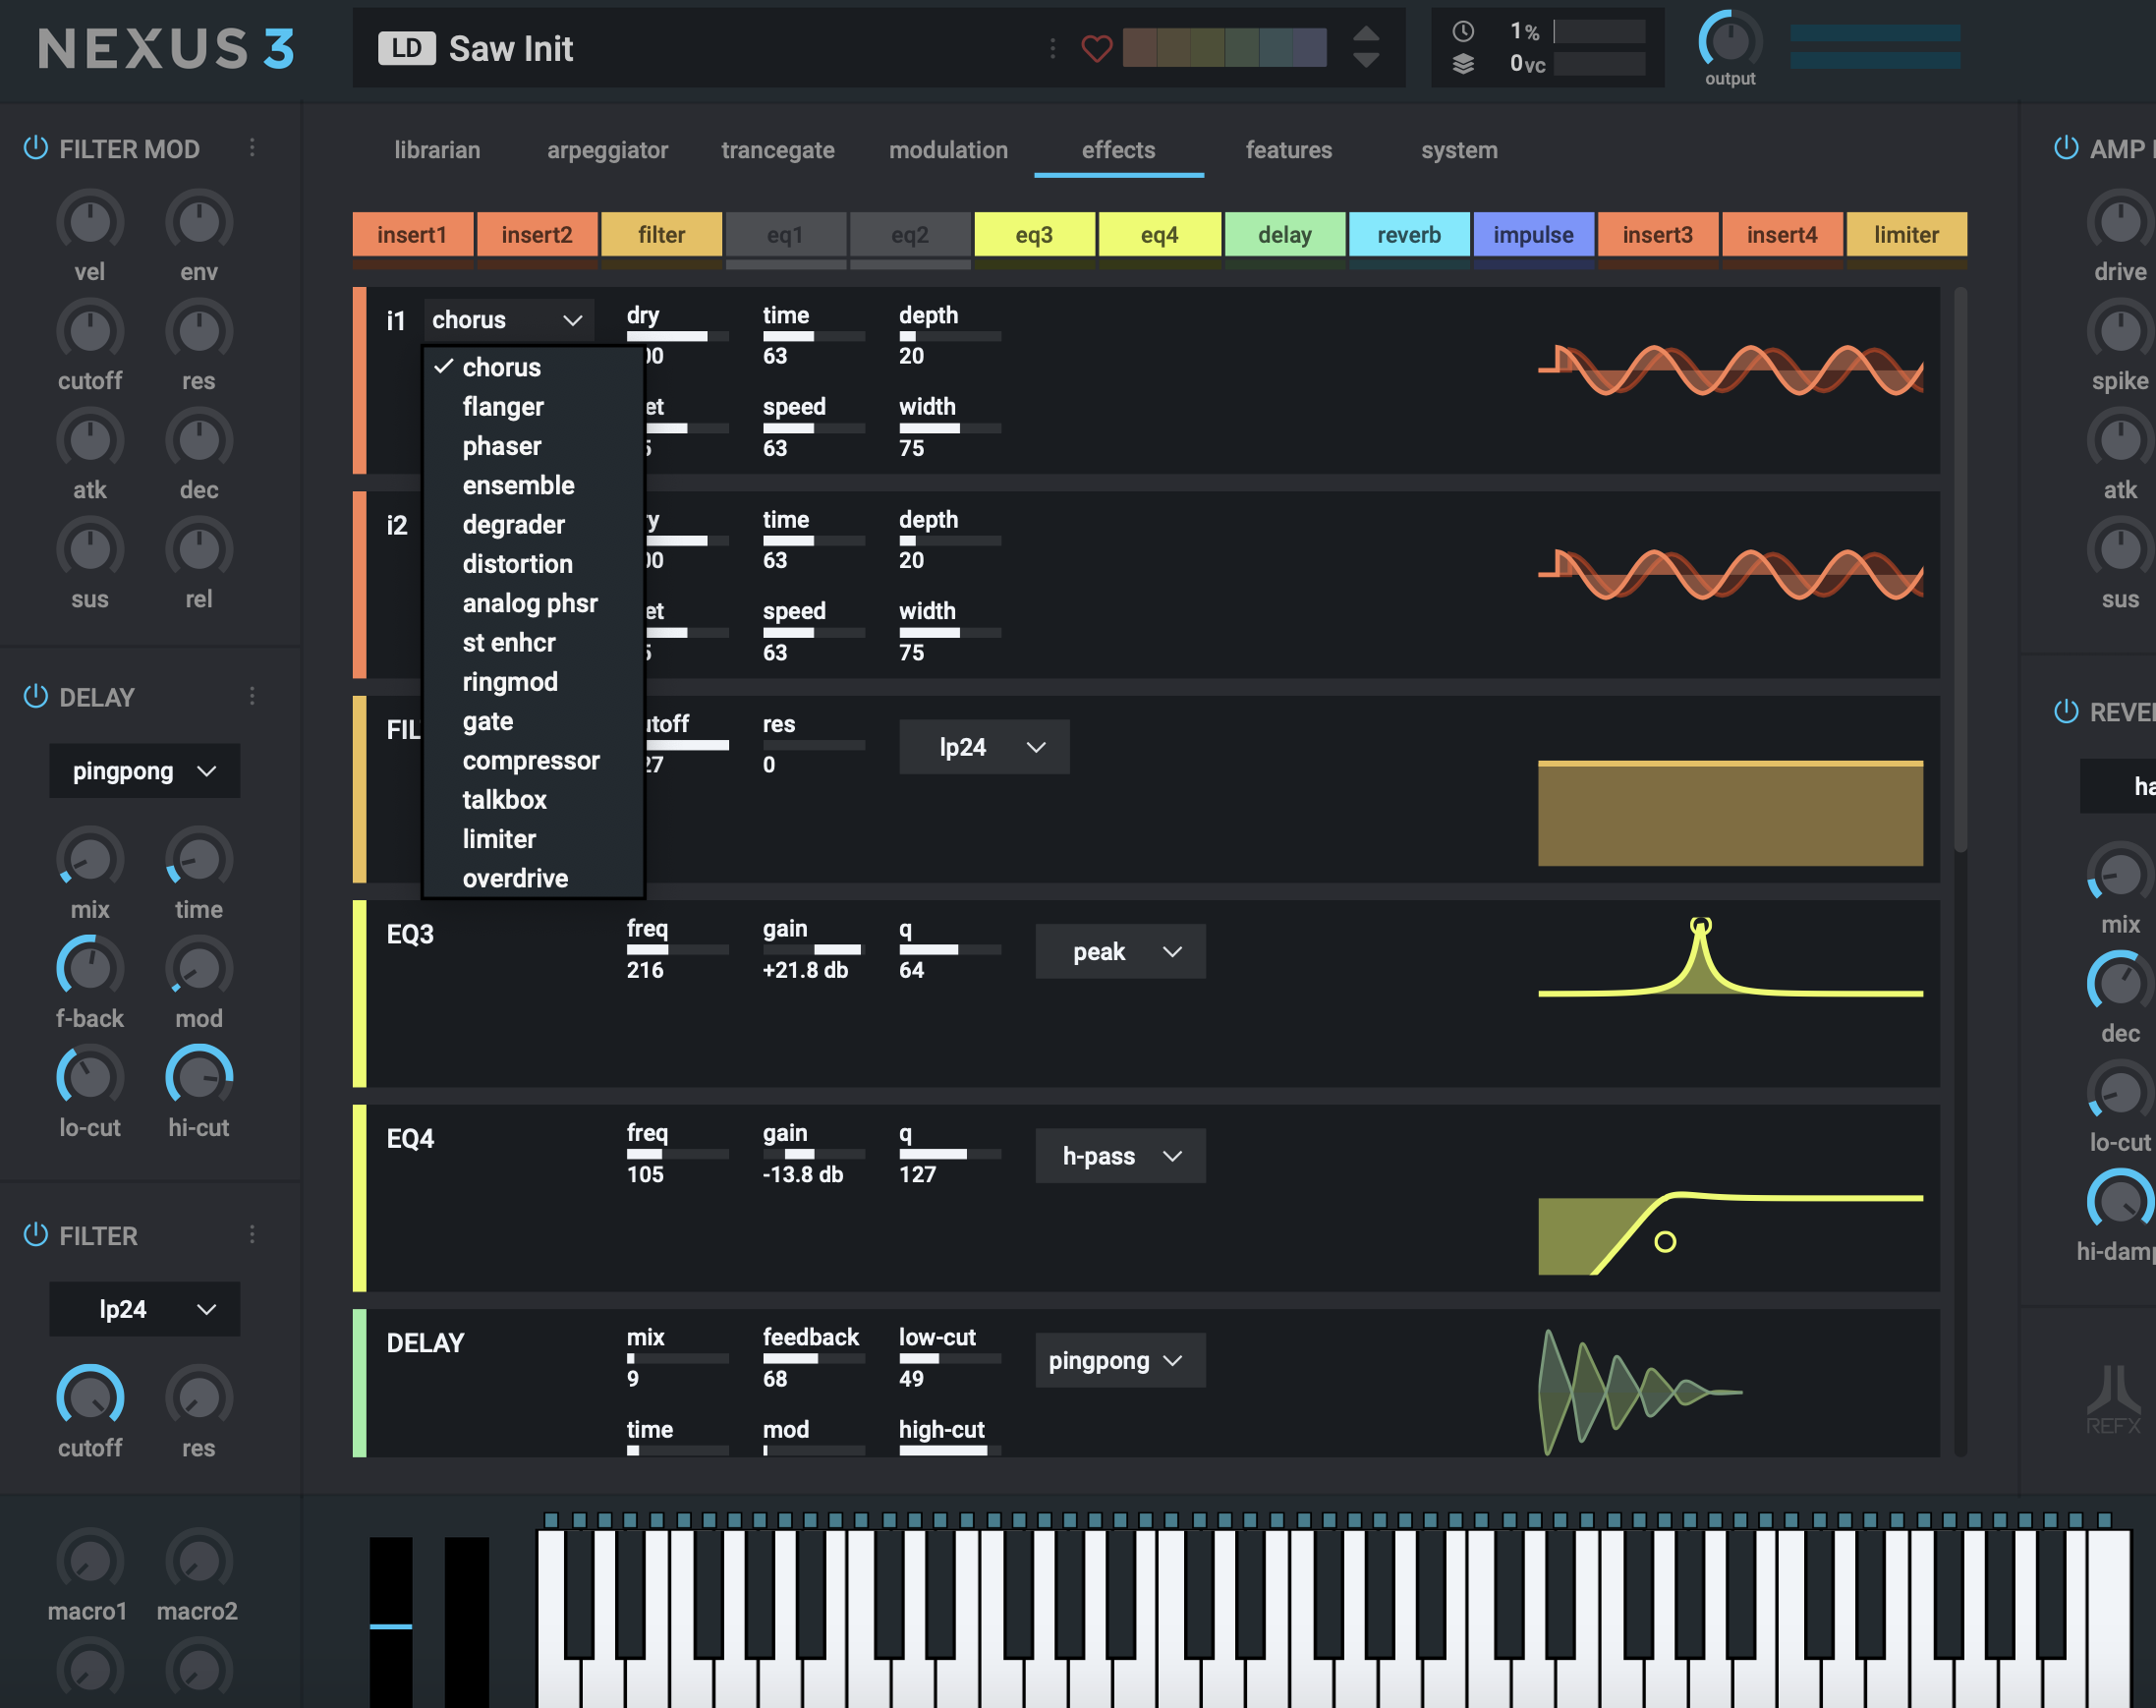
Task: Switch to the arpeggiator tab
Action: 607,150
